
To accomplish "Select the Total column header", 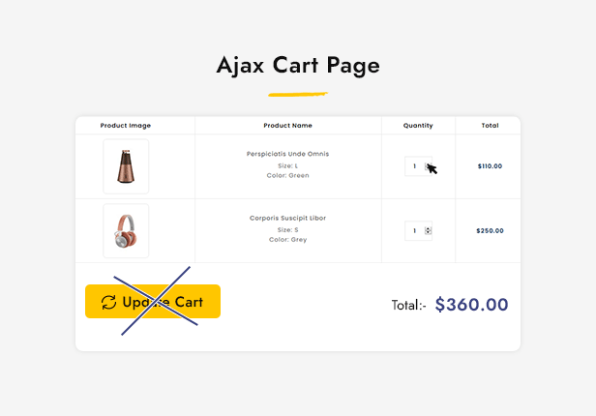I will (490, 126).
